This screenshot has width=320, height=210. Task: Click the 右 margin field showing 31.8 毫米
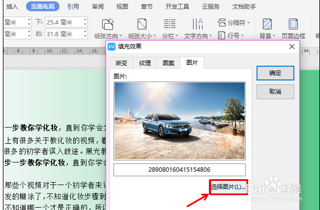pyautogui.click(x=66, y=34)
